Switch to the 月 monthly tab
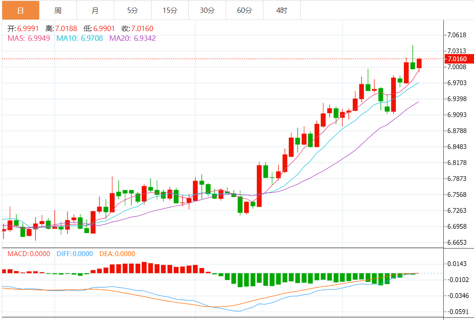The image size is (474, 320). pyautogui.click(x=95, y=11)
